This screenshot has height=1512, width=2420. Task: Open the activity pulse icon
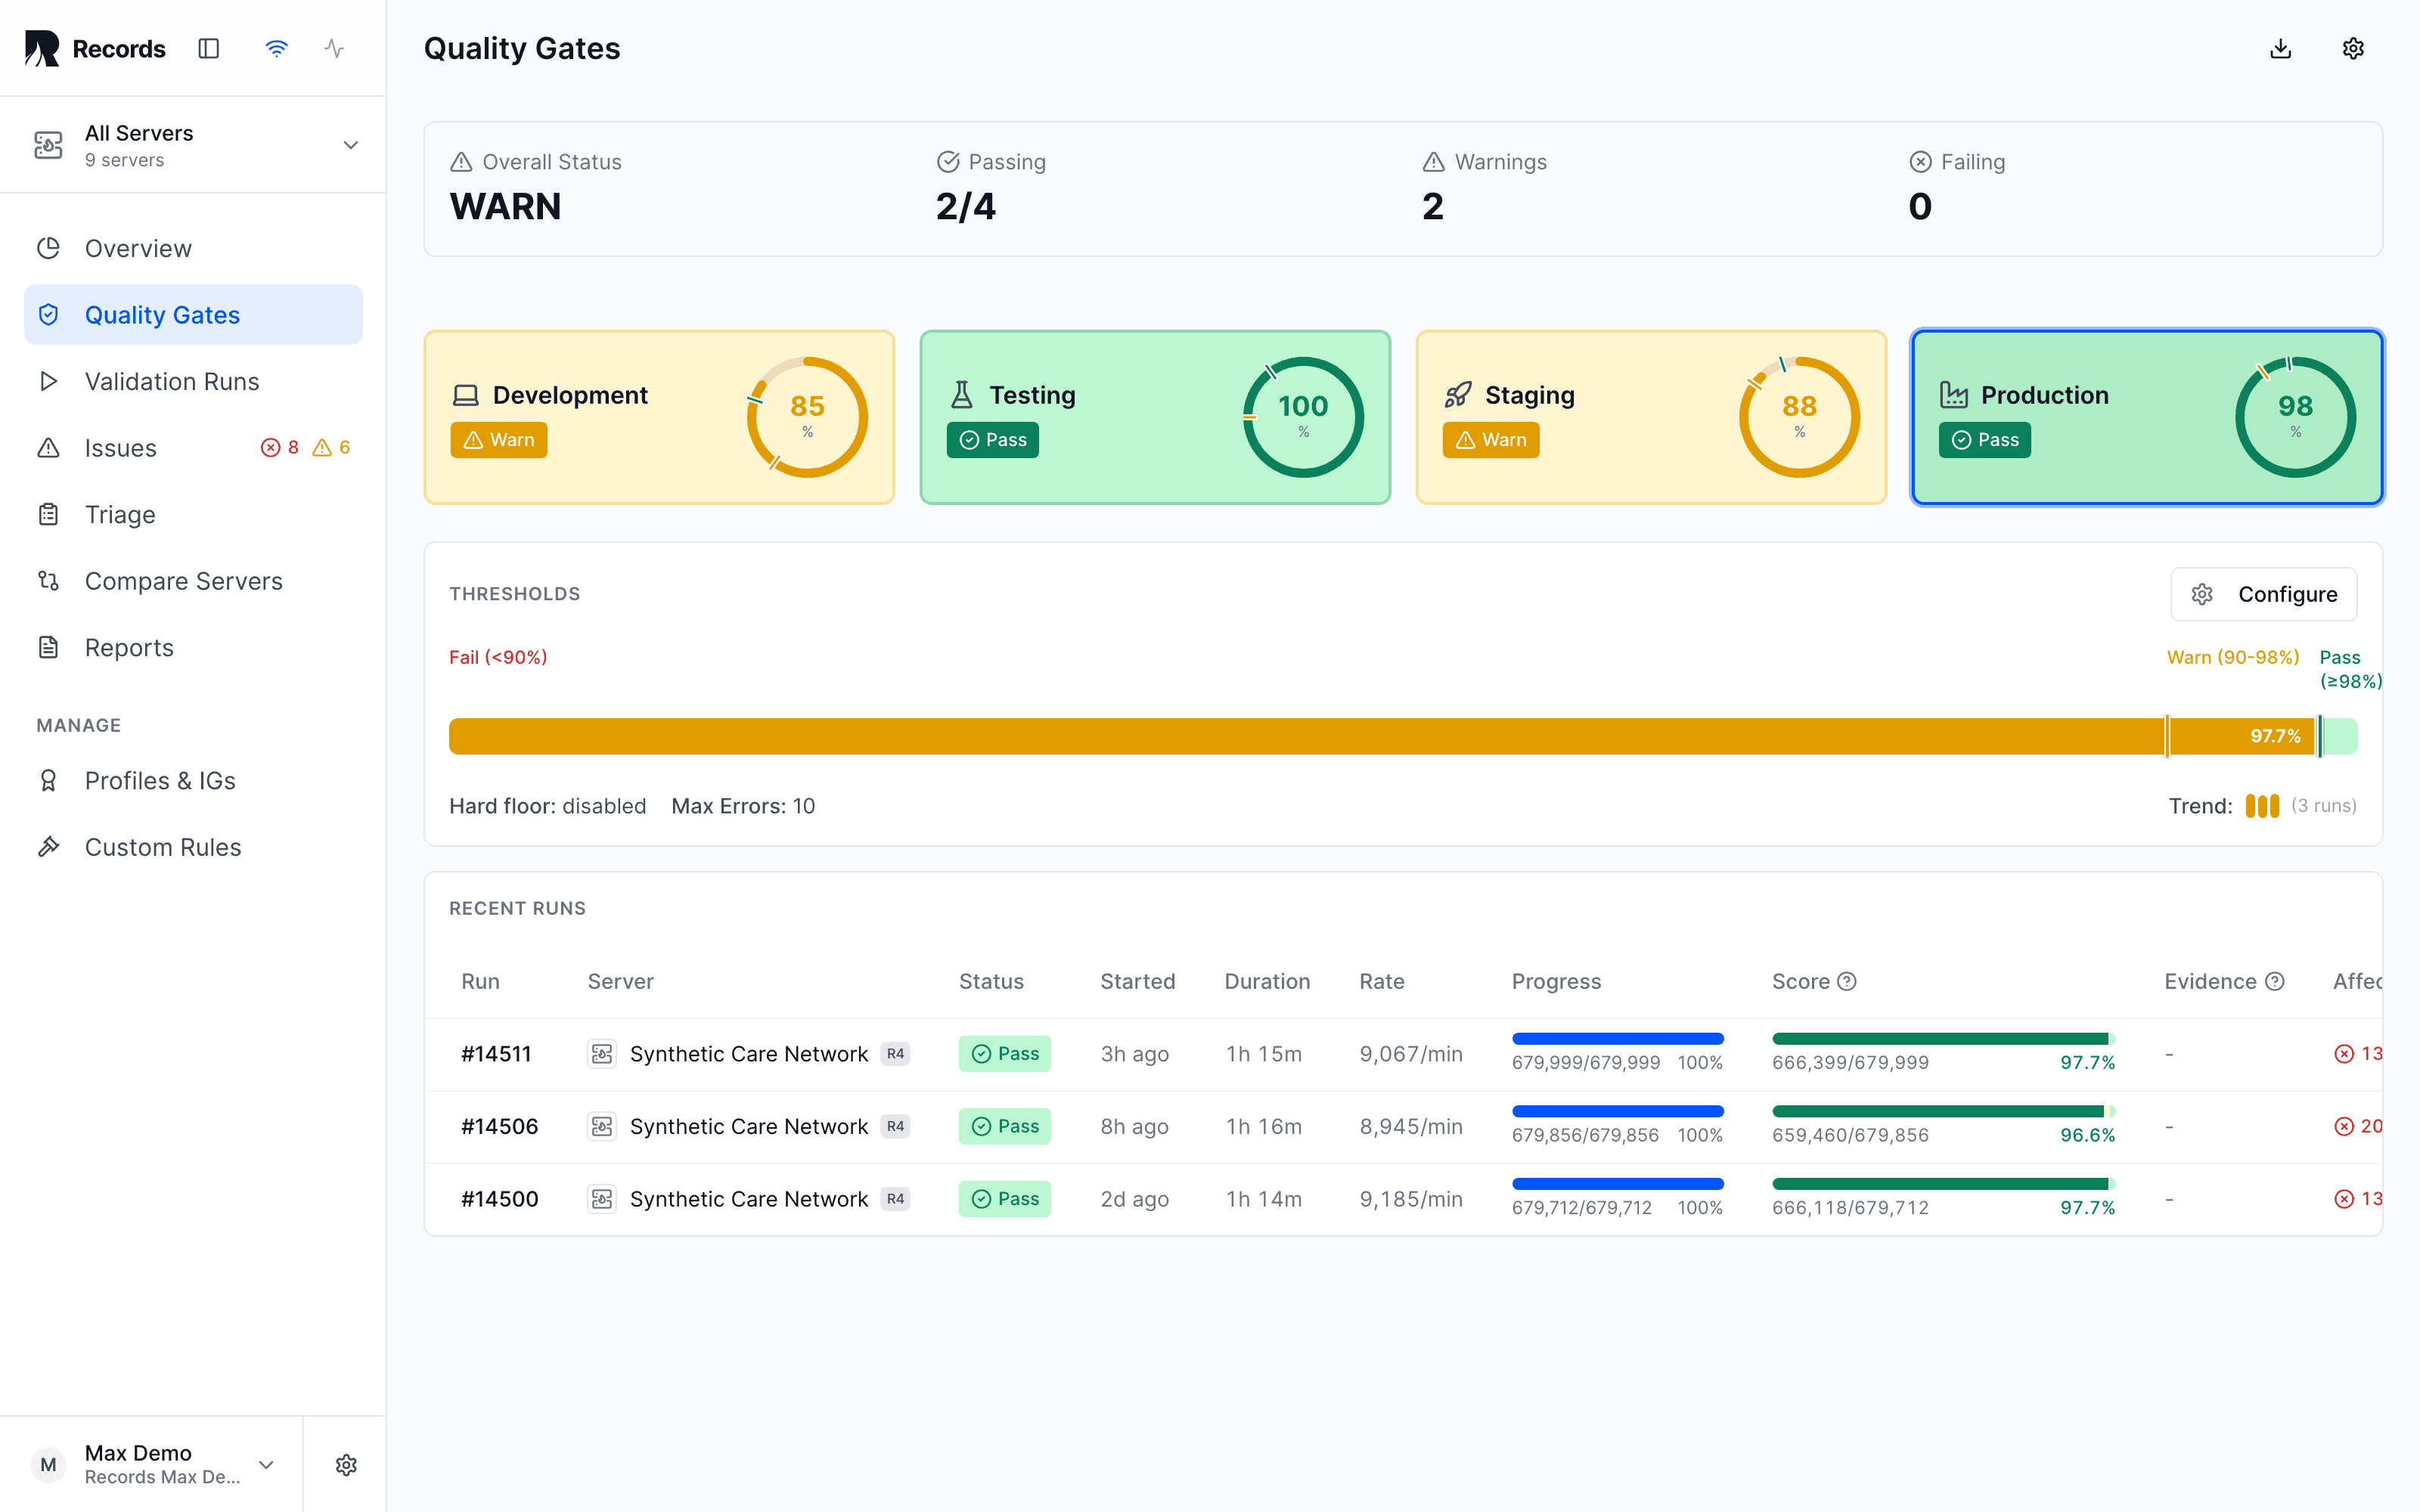tap(334, 48)
